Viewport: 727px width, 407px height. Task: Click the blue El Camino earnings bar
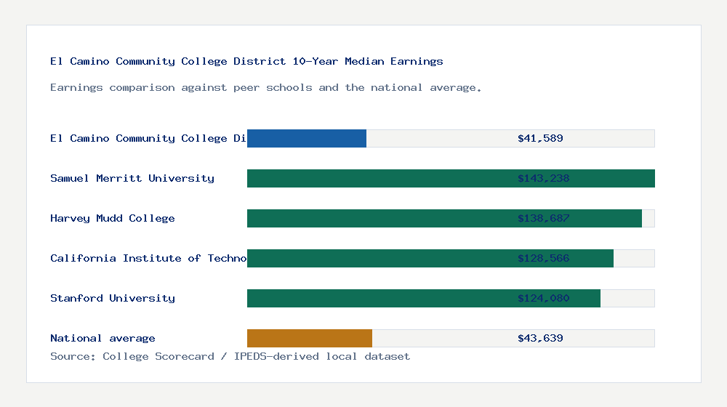tap(307, 139)
